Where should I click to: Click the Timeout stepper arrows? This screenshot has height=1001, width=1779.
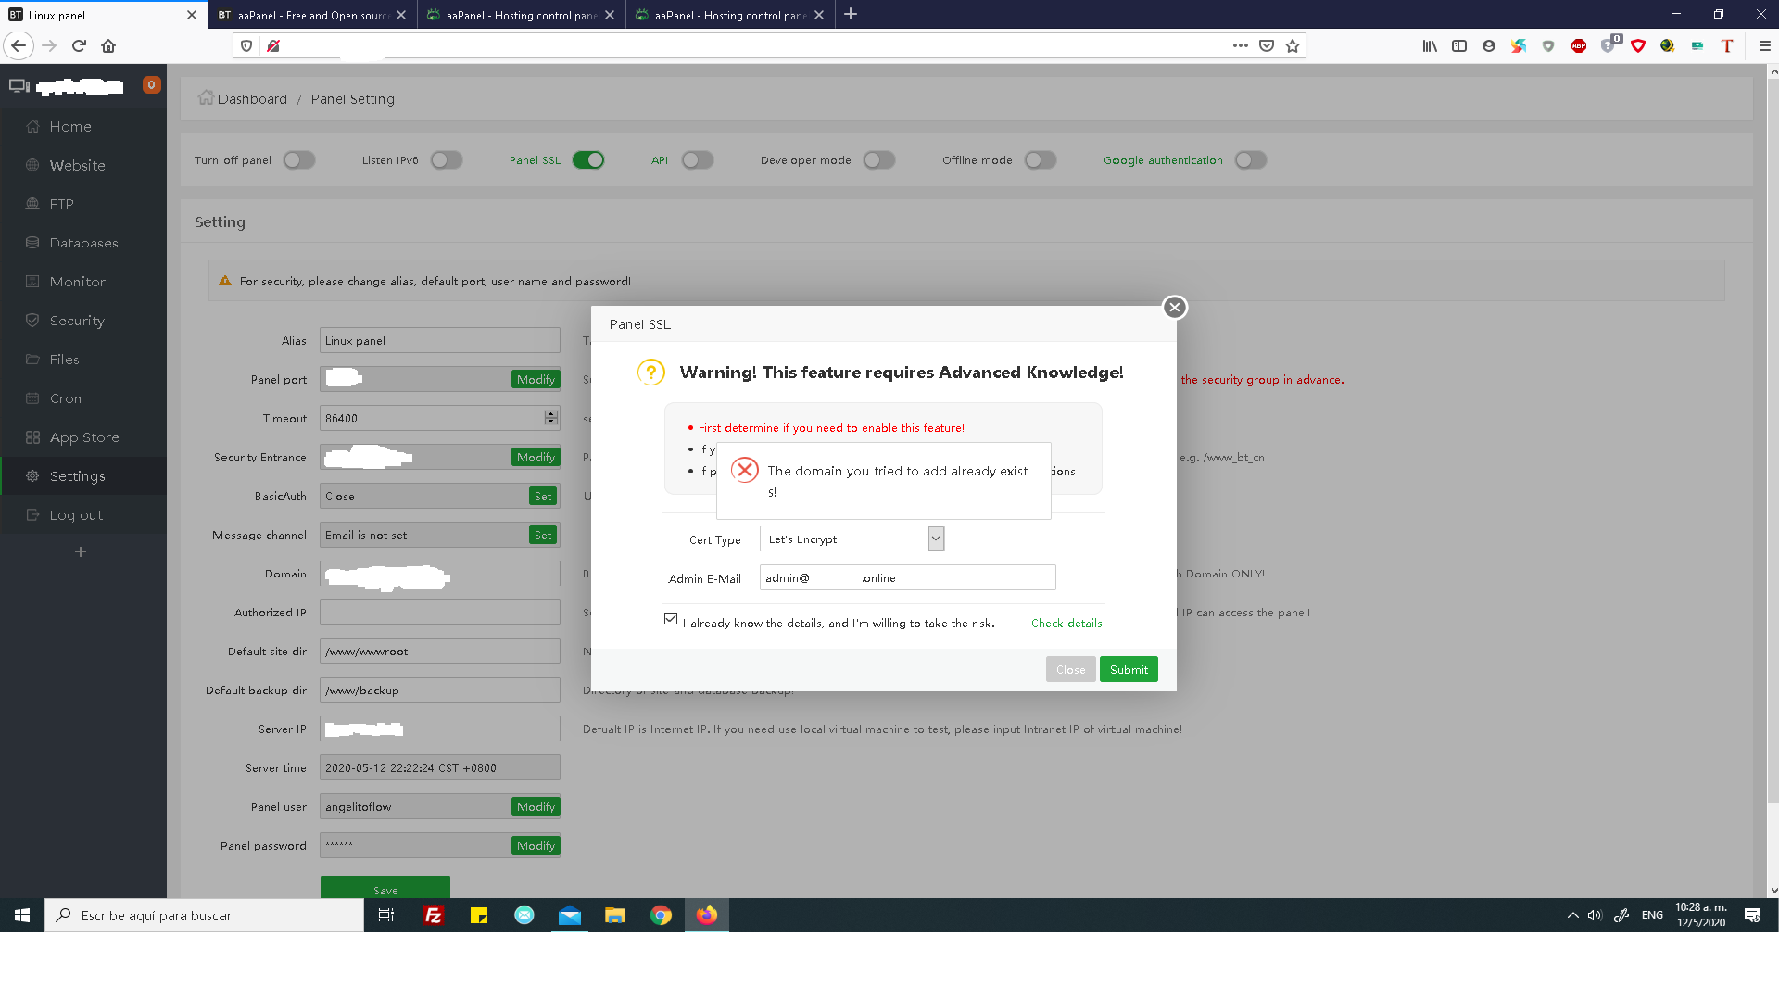551,418
